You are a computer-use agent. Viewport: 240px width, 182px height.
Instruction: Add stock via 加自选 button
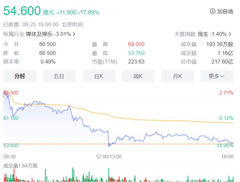coord(225,11)
